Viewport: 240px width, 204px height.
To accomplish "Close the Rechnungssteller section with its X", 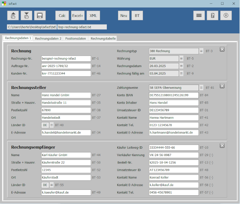I will pos(222,86).
